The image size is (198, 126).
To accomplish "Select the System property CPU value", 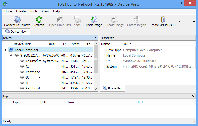I will tap(159, 66).
